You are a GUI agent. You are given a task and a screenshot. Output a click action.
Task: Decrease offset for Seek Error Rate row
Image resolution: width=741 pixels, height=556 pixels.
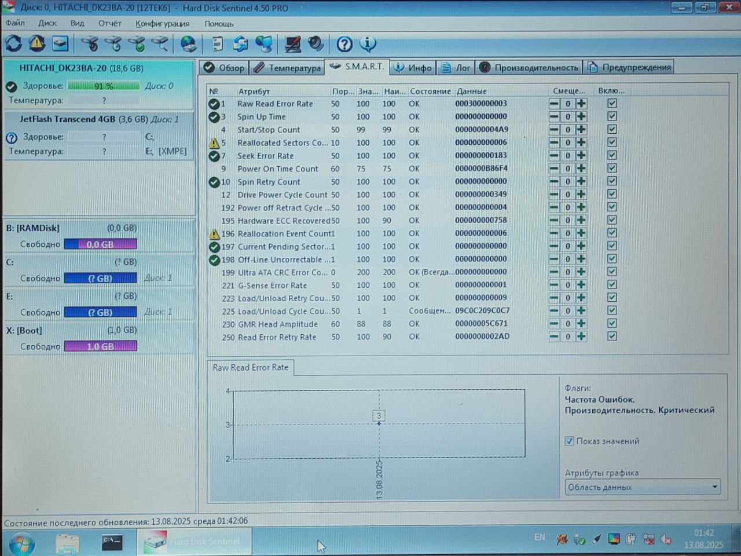click(x=554, y=155)
